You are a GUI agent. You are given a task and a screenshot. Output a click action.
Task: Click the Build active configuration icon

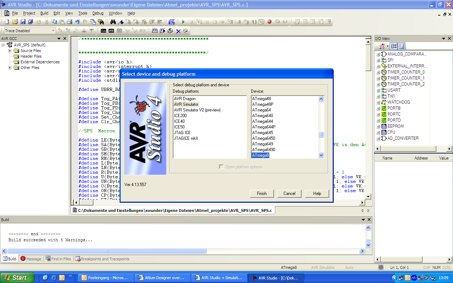(x=155, y=31)
